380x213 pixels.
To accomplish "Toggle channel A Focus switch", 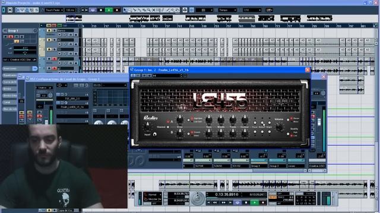I will pyautogui.click(x=255, y=122).
